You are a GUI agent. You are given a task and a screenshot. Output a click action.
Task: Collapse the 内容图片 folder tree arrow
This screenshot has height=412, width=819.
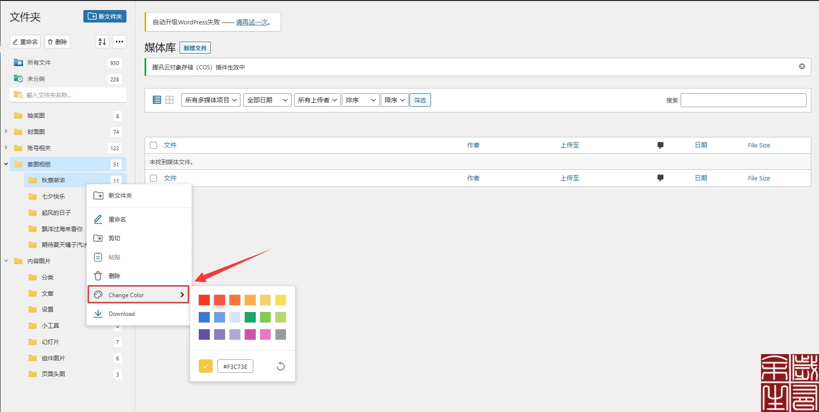click(x=6, y=261)
